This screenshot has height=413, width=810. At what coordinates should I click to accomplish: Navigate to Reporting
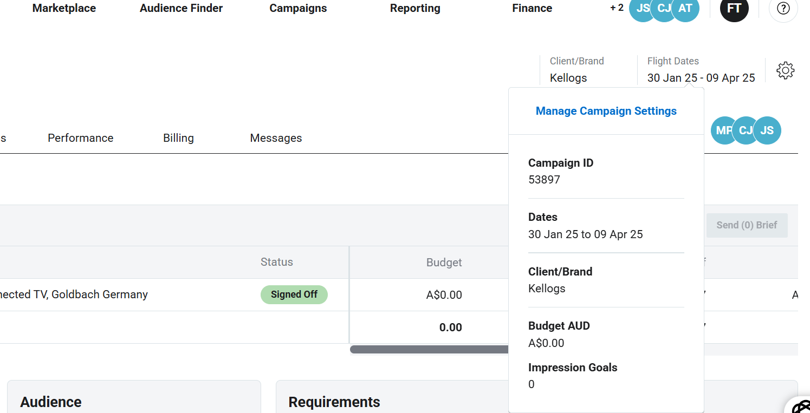[415, 8]
